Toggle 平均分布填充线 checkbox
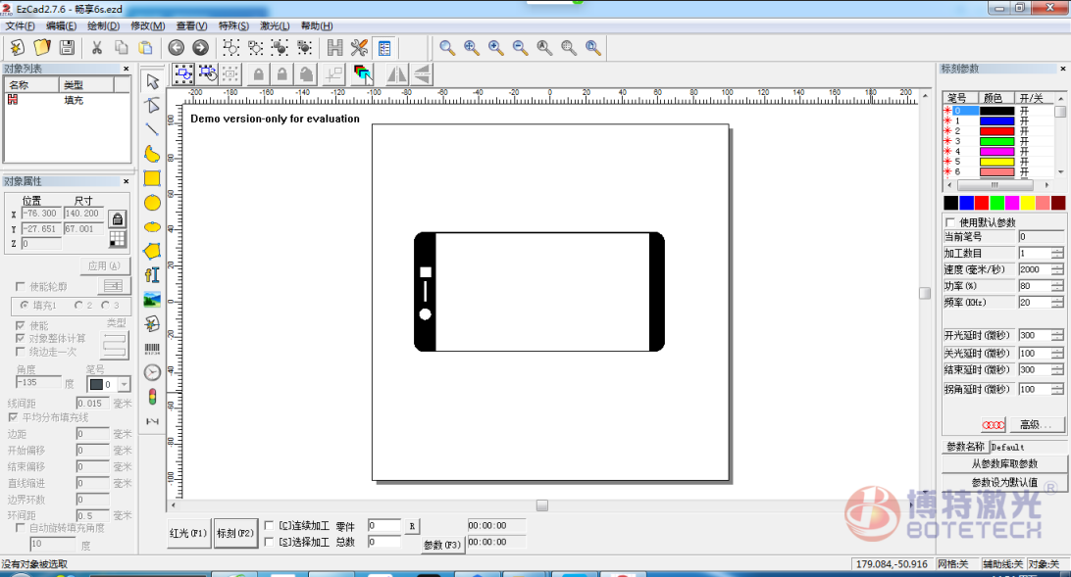This screenshot has width=1071, height=577. (x=13, y=416)
